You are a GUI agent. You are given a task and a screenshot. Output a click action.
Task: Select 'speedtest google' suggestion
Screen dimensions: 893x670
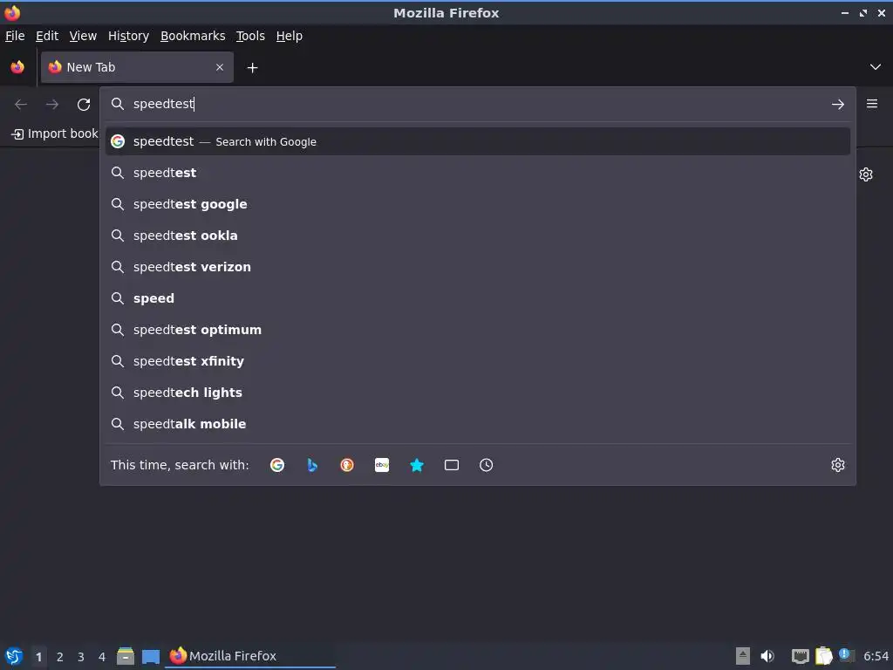(478, 204)
